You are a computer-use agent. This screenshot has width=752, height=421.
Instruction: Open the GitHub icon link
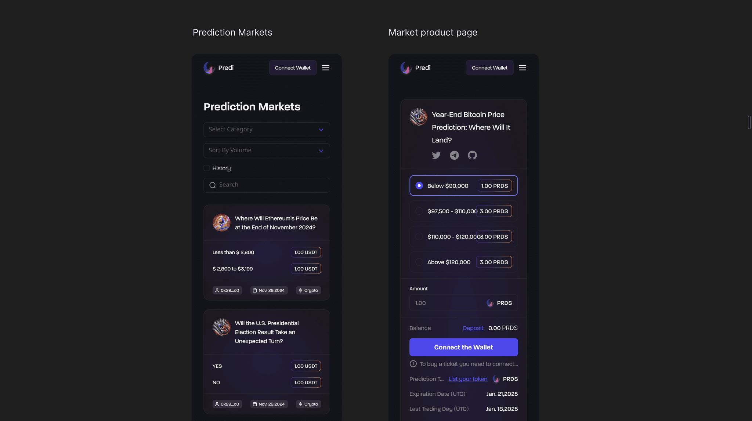pos(472,155)
